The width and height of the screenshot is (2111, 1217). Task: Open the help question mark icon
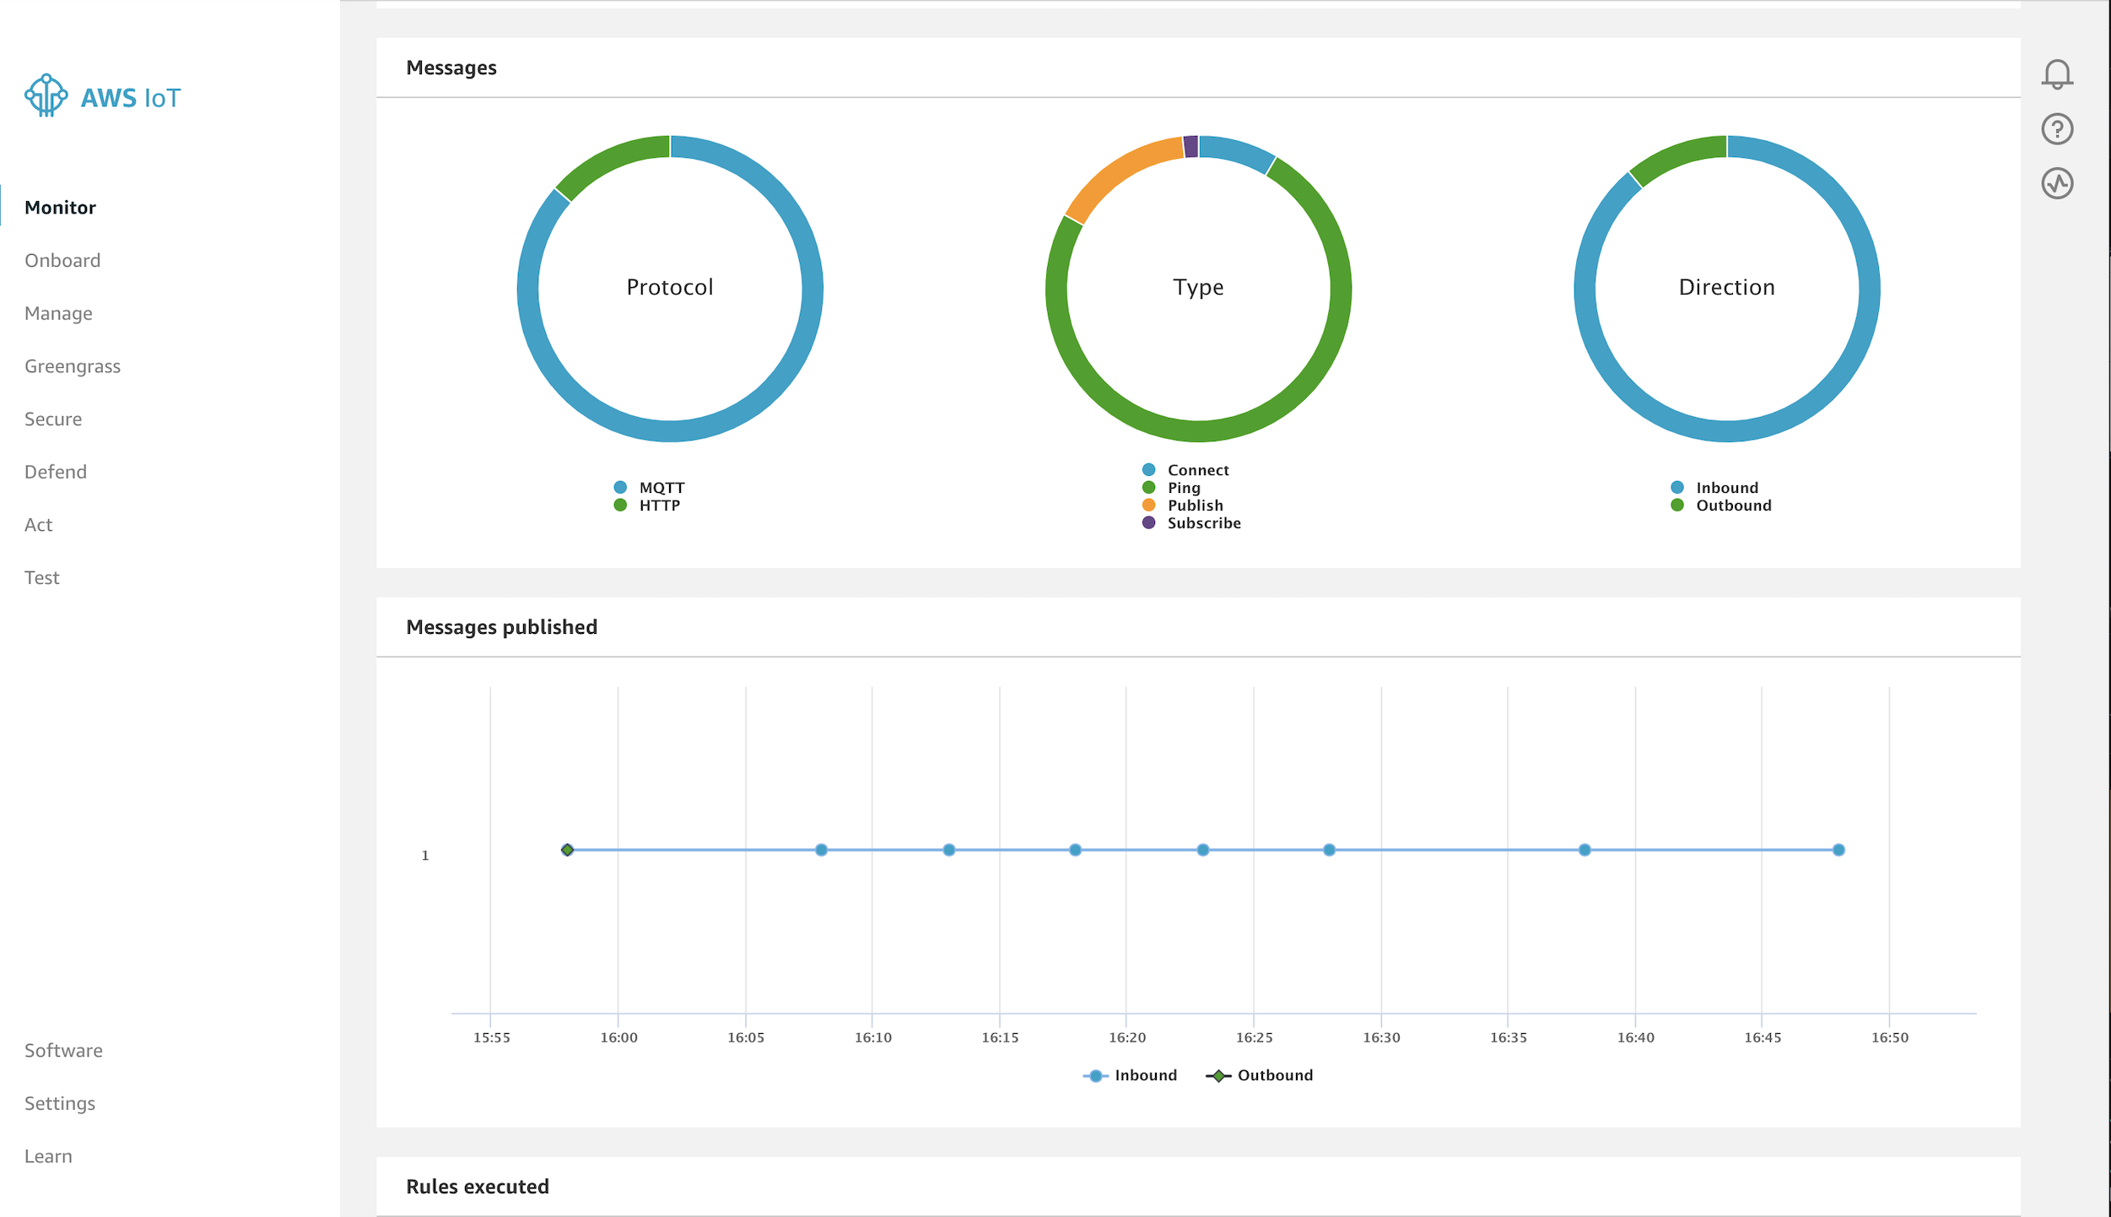click(2056, 129)
